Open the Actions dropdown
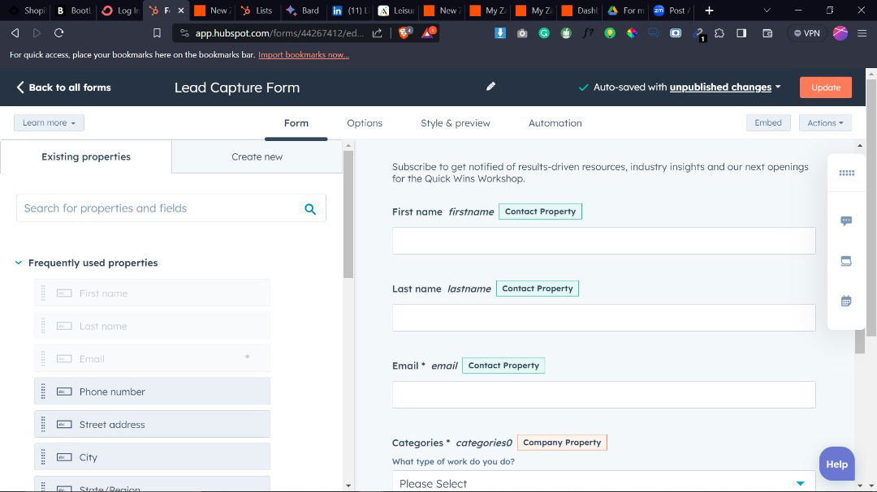Screen dimensions: 877x492 click(x=825, y=123)
